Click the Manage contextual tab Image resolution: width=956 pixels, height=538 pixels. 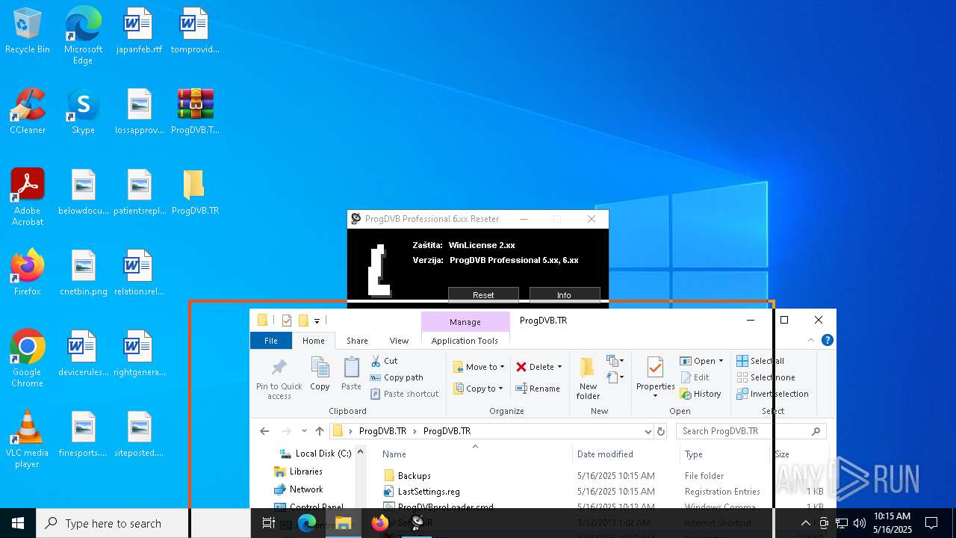(x=465, y=322)
